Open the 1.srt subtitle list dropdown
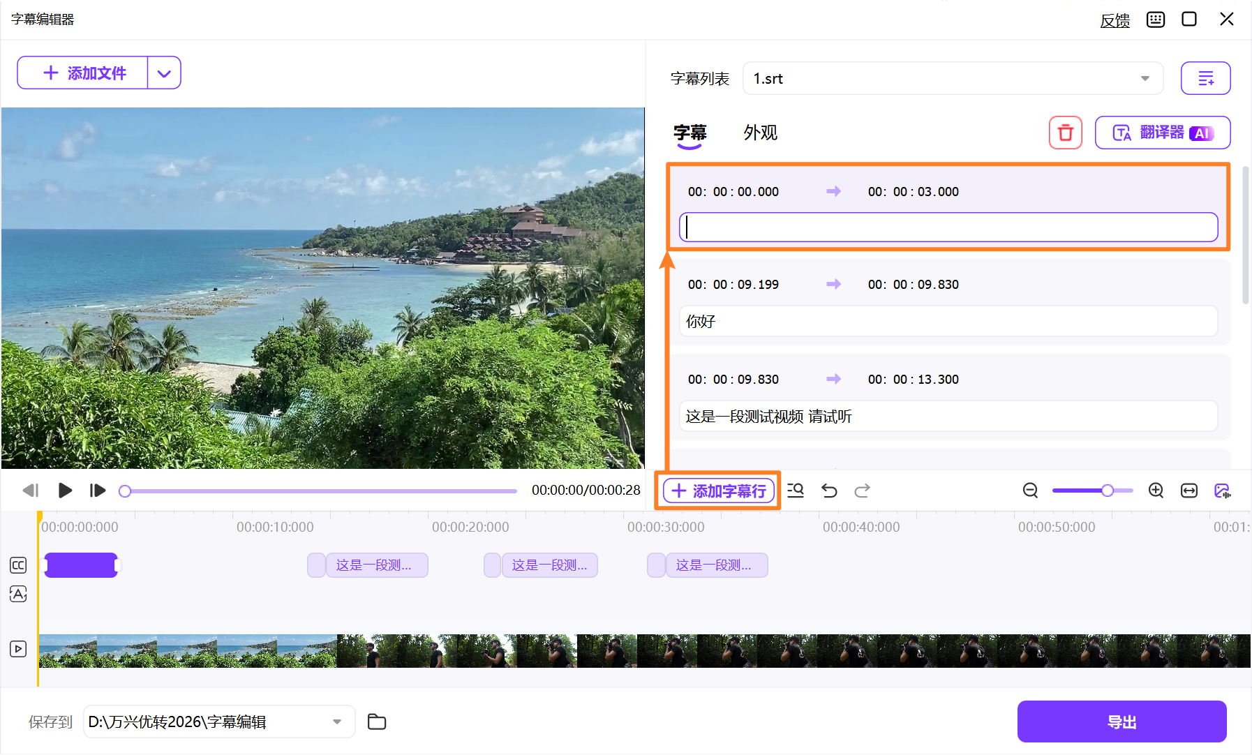 pos(1145,78)
